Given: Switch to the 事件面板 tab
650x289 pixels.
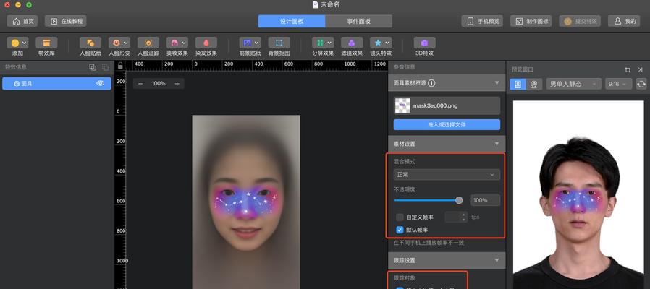Looking at the screenshot, I should click(358, 21).
